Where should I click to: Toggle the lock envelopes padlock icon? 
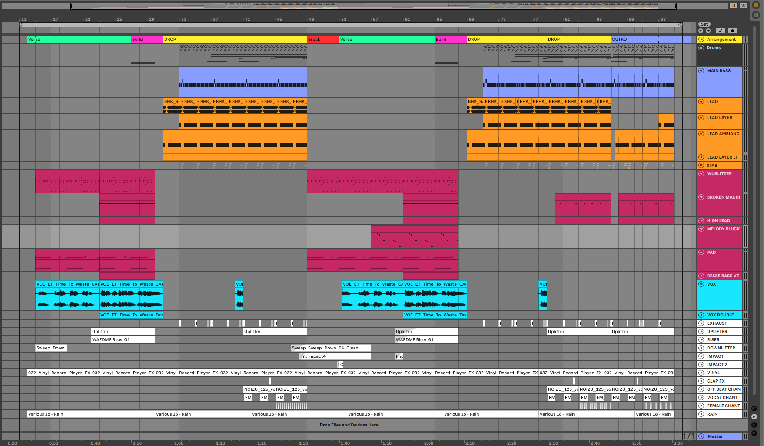pos(732,31)
